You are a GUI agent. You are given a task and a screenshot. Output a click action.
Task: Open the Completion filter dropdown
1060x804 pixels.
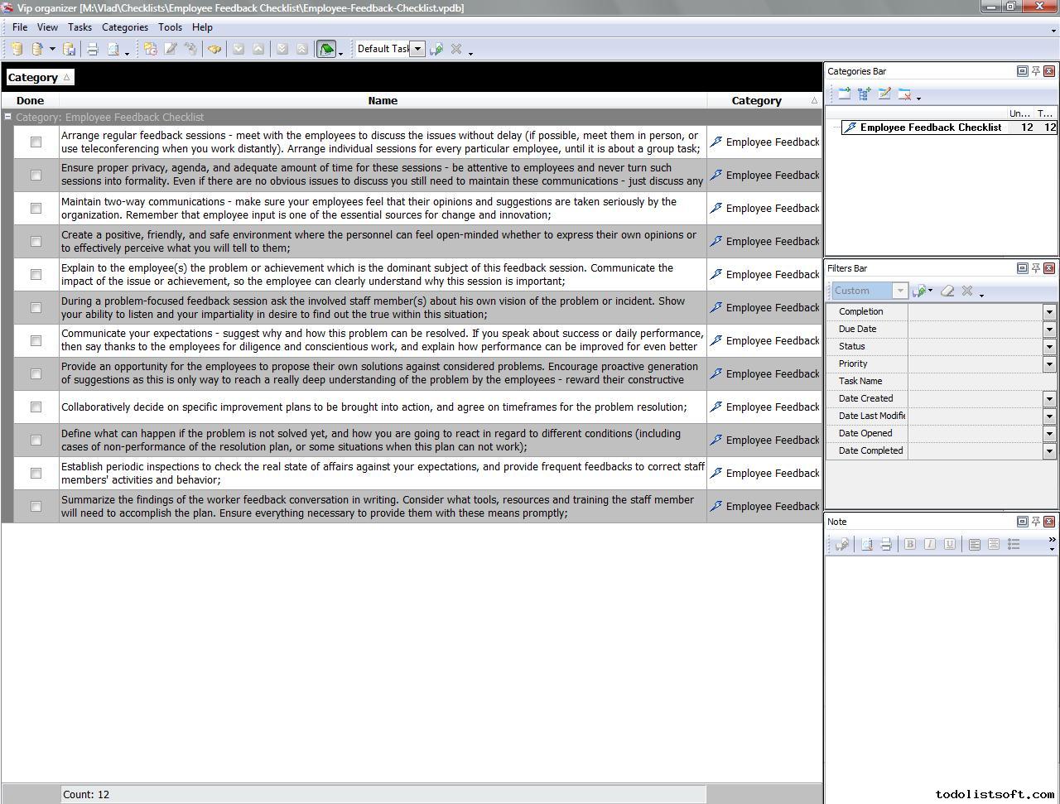1049,312
